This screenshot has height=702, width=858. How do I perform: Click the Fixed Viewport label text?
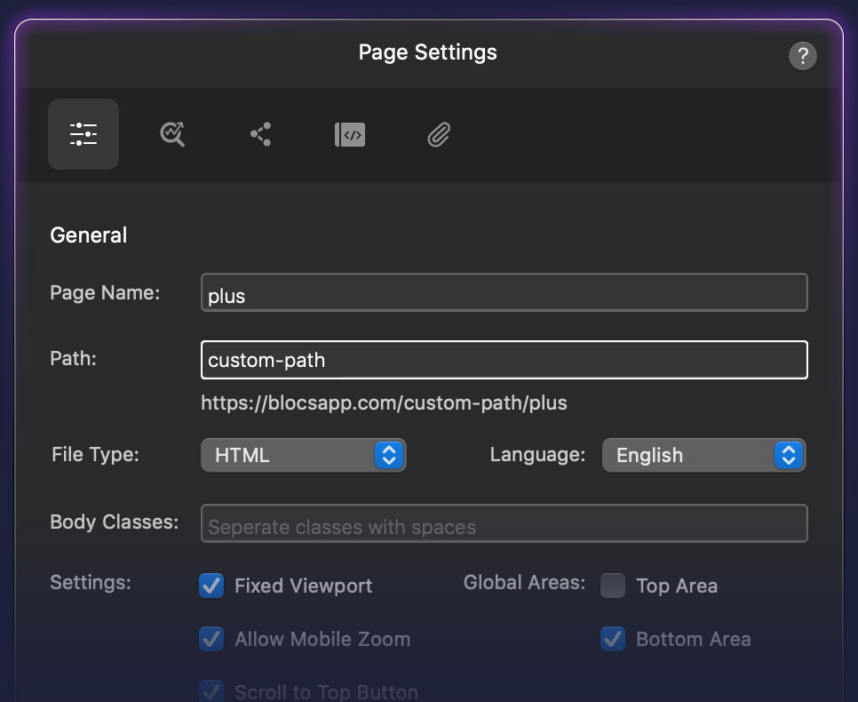303,586
